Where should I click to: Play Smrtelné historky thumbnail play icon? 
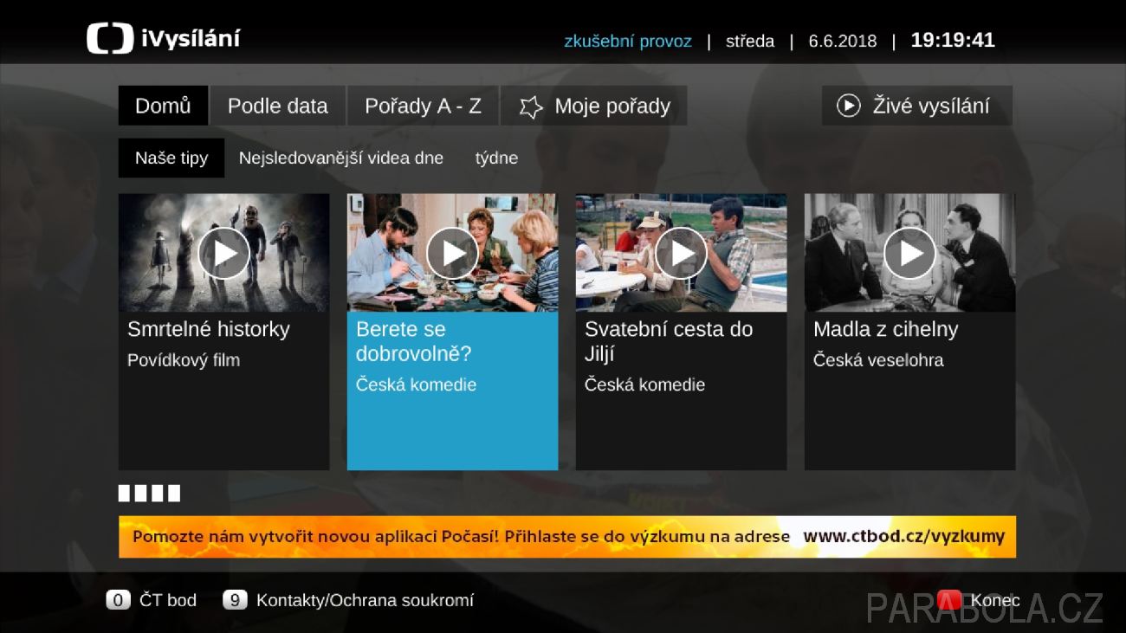click(223, 253)
